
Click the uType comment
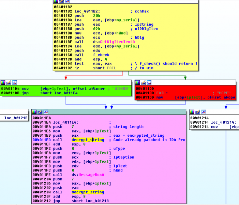coord(119,149)
